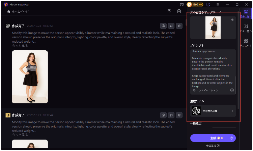
Task: Add more credits with the plus coin button
Action: click(x=201, y=5)
